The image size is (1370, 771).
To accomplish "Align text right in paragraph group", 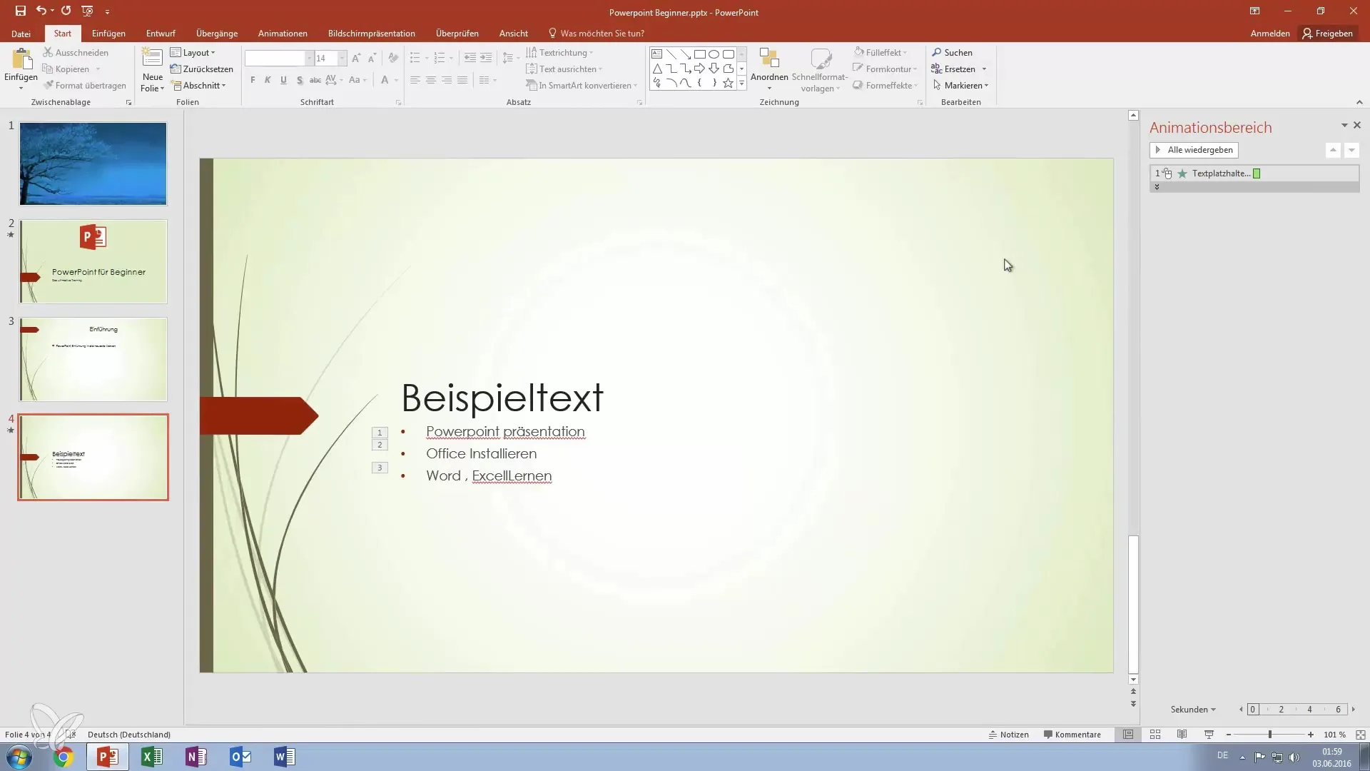I will 447,80.
